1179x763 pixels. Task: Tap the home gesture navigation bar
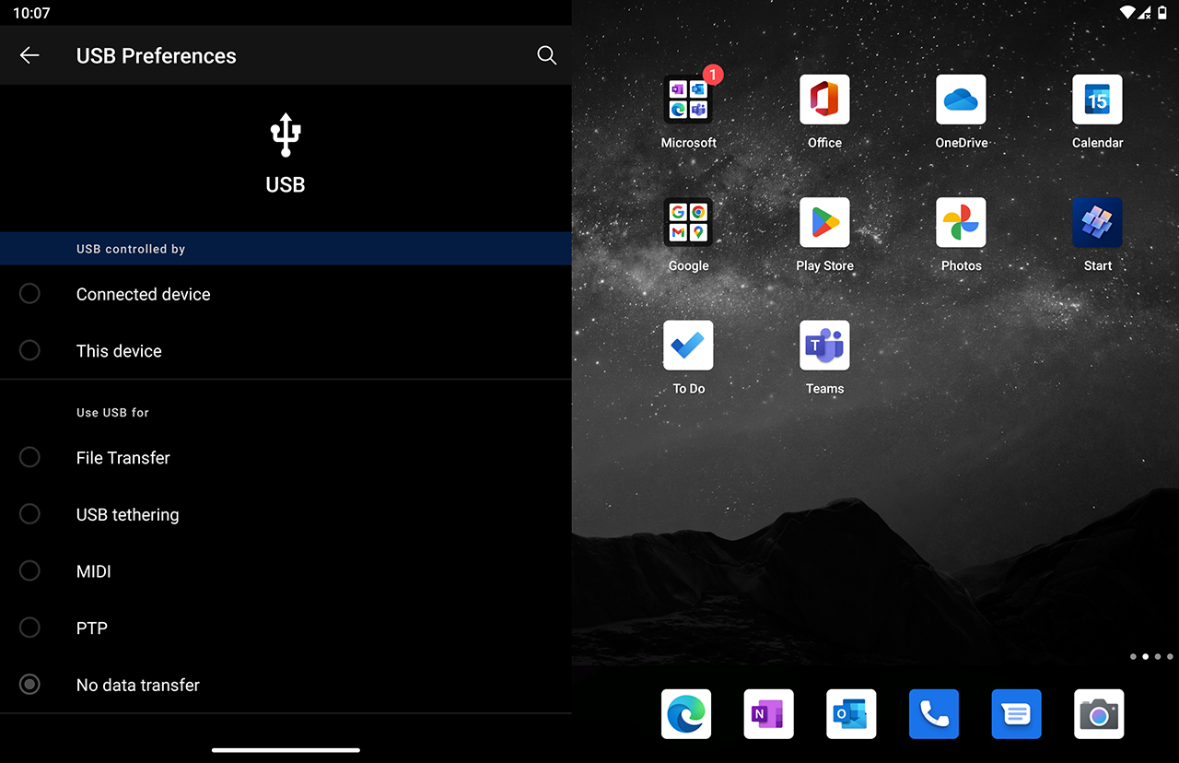286,750
